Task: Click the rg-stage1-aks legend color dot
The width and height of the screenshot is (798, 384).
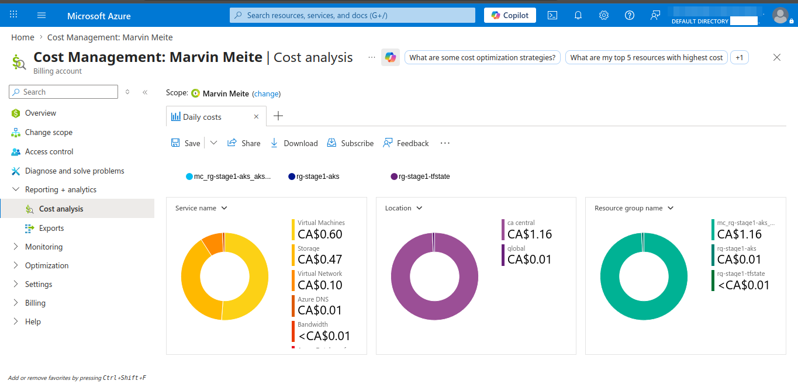Action: tap(292, 177)
